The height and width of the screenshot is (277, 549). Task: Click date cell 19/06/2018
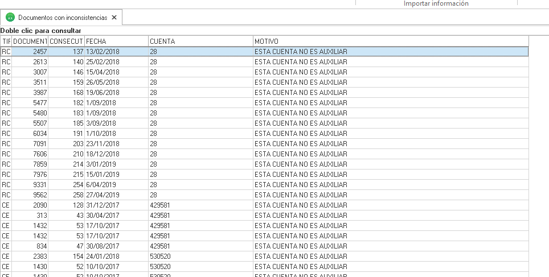point(103,93)
